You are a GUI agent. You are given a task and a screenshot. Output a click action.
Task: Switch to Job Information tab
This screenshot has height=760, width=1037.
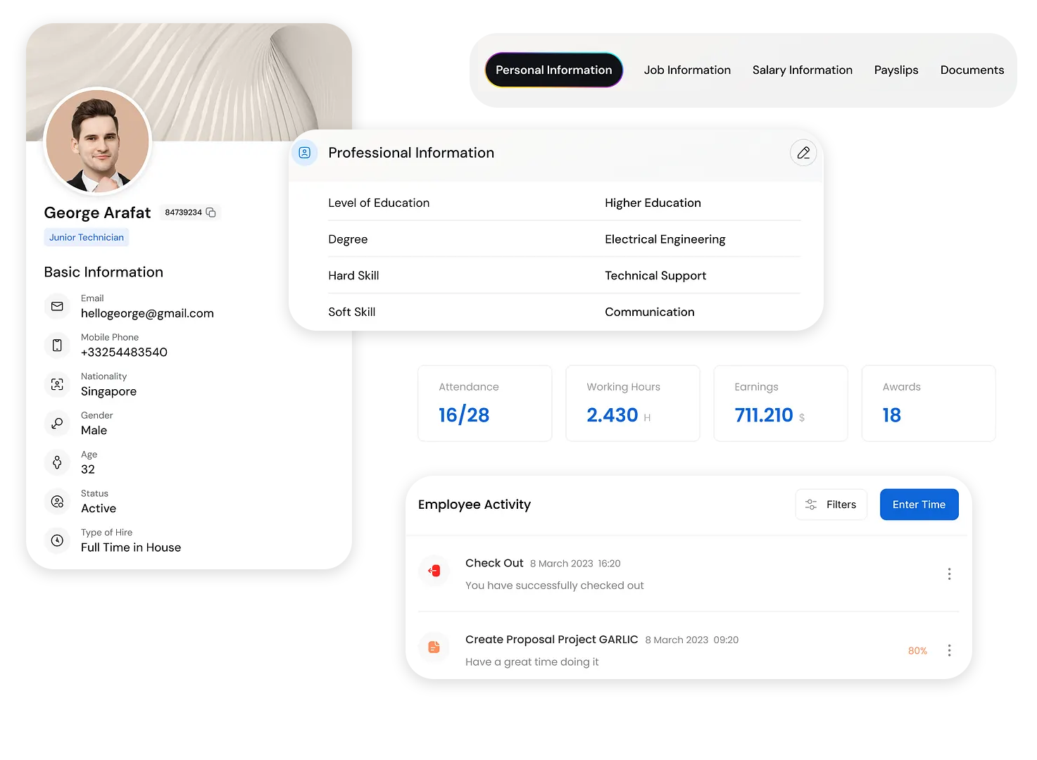[687, 70]
